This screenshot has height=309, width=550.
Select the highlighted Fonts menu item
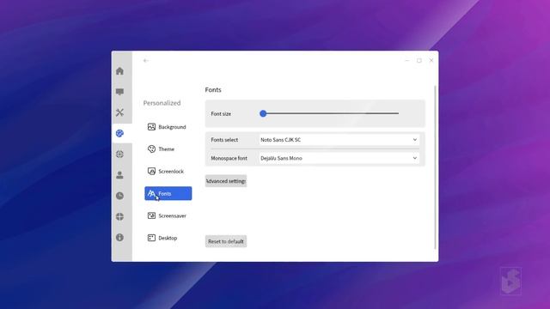[x=168, y=193]
